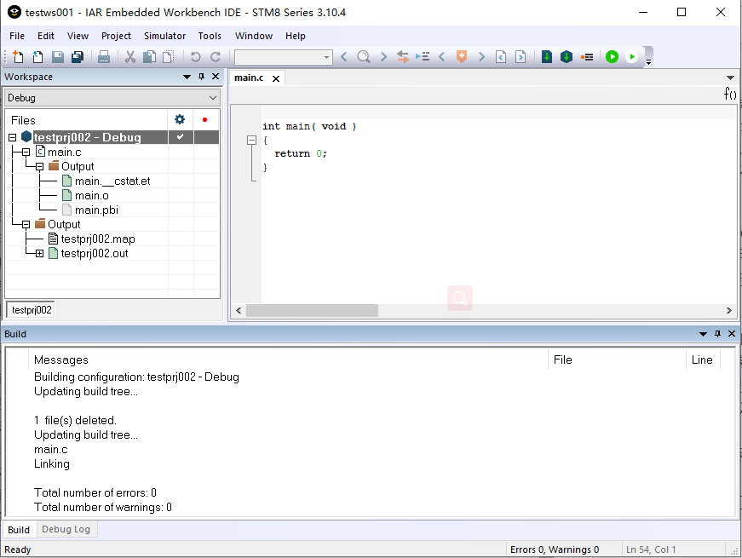The image size is (742, 558).
Task: Create a new document from the toolbar
Action: 18,57
